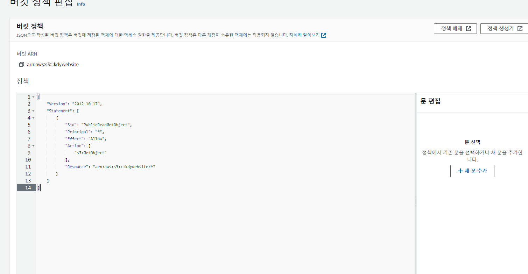Click the + 새 문 추가 button

(472, 171)
